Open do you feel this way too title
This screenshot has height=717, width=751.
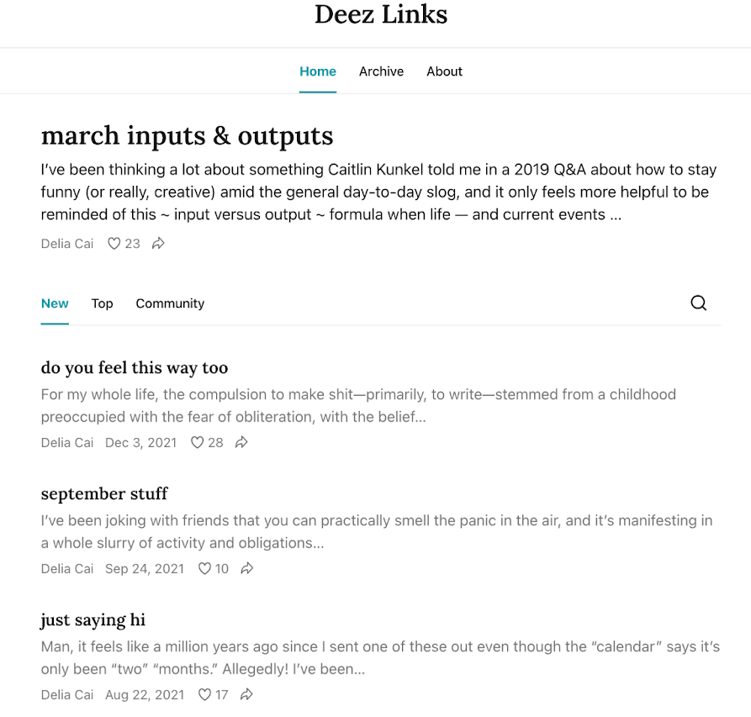pos(135,367)
